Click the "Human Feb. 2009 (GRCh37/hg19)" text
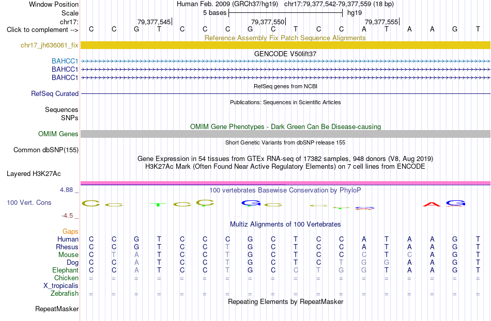 pyautogui.click(x=227, y=4)
